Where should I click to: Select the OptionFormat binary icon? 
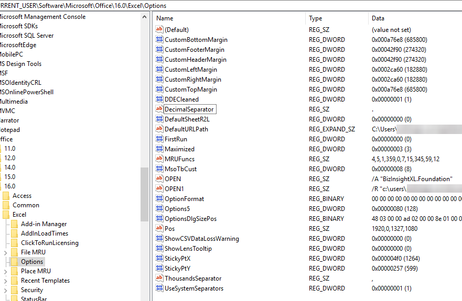click(x=159, y=198)
